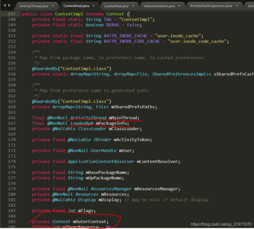The image size is (254, 229).
Task: Open the LoadedApk.java tab
Action: pyautogui.click(x=116, y=6)
